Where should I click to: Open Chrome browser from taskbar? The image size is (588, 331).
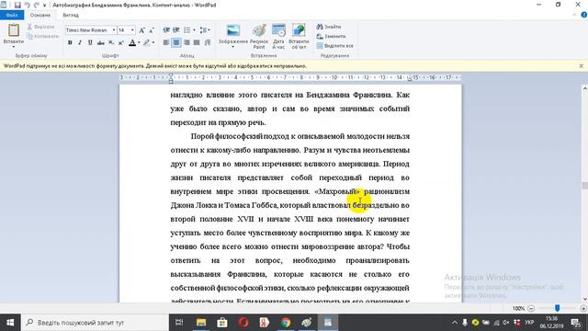[x=286, y=323]
